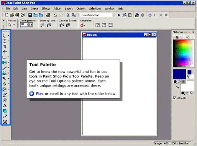This screenshot has width=197, height=146.
Task: Select the Crop tool in the Tool Palette
Action: pos(5,46)
